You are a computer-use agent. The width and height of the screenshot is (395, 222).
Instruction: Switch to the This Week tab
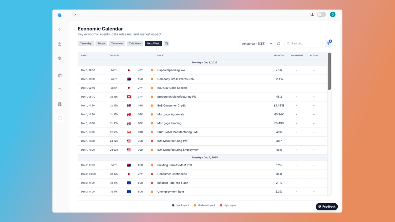pos(135,43)
